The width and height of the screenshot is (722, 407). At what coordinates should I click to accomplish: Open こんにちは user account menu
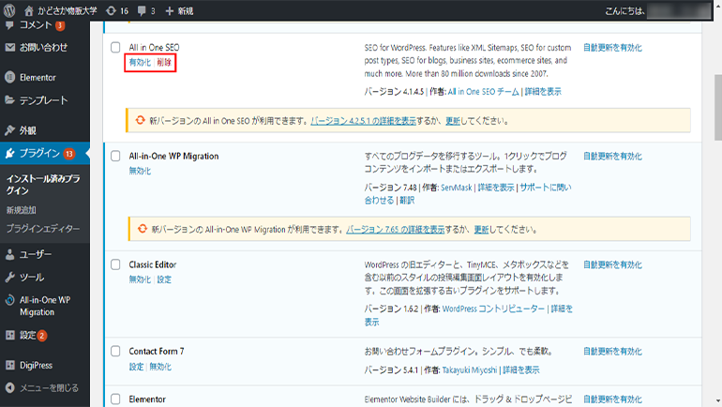point(657,10)
